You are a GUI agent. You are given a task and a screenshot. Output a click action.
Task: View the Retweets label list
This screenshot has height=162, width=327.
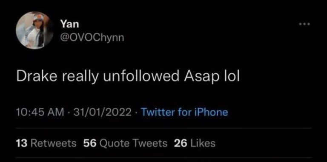[53, 143]
